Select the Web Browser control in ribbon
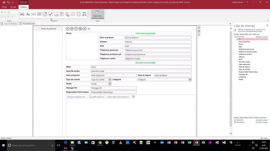 tap(39, 14)
